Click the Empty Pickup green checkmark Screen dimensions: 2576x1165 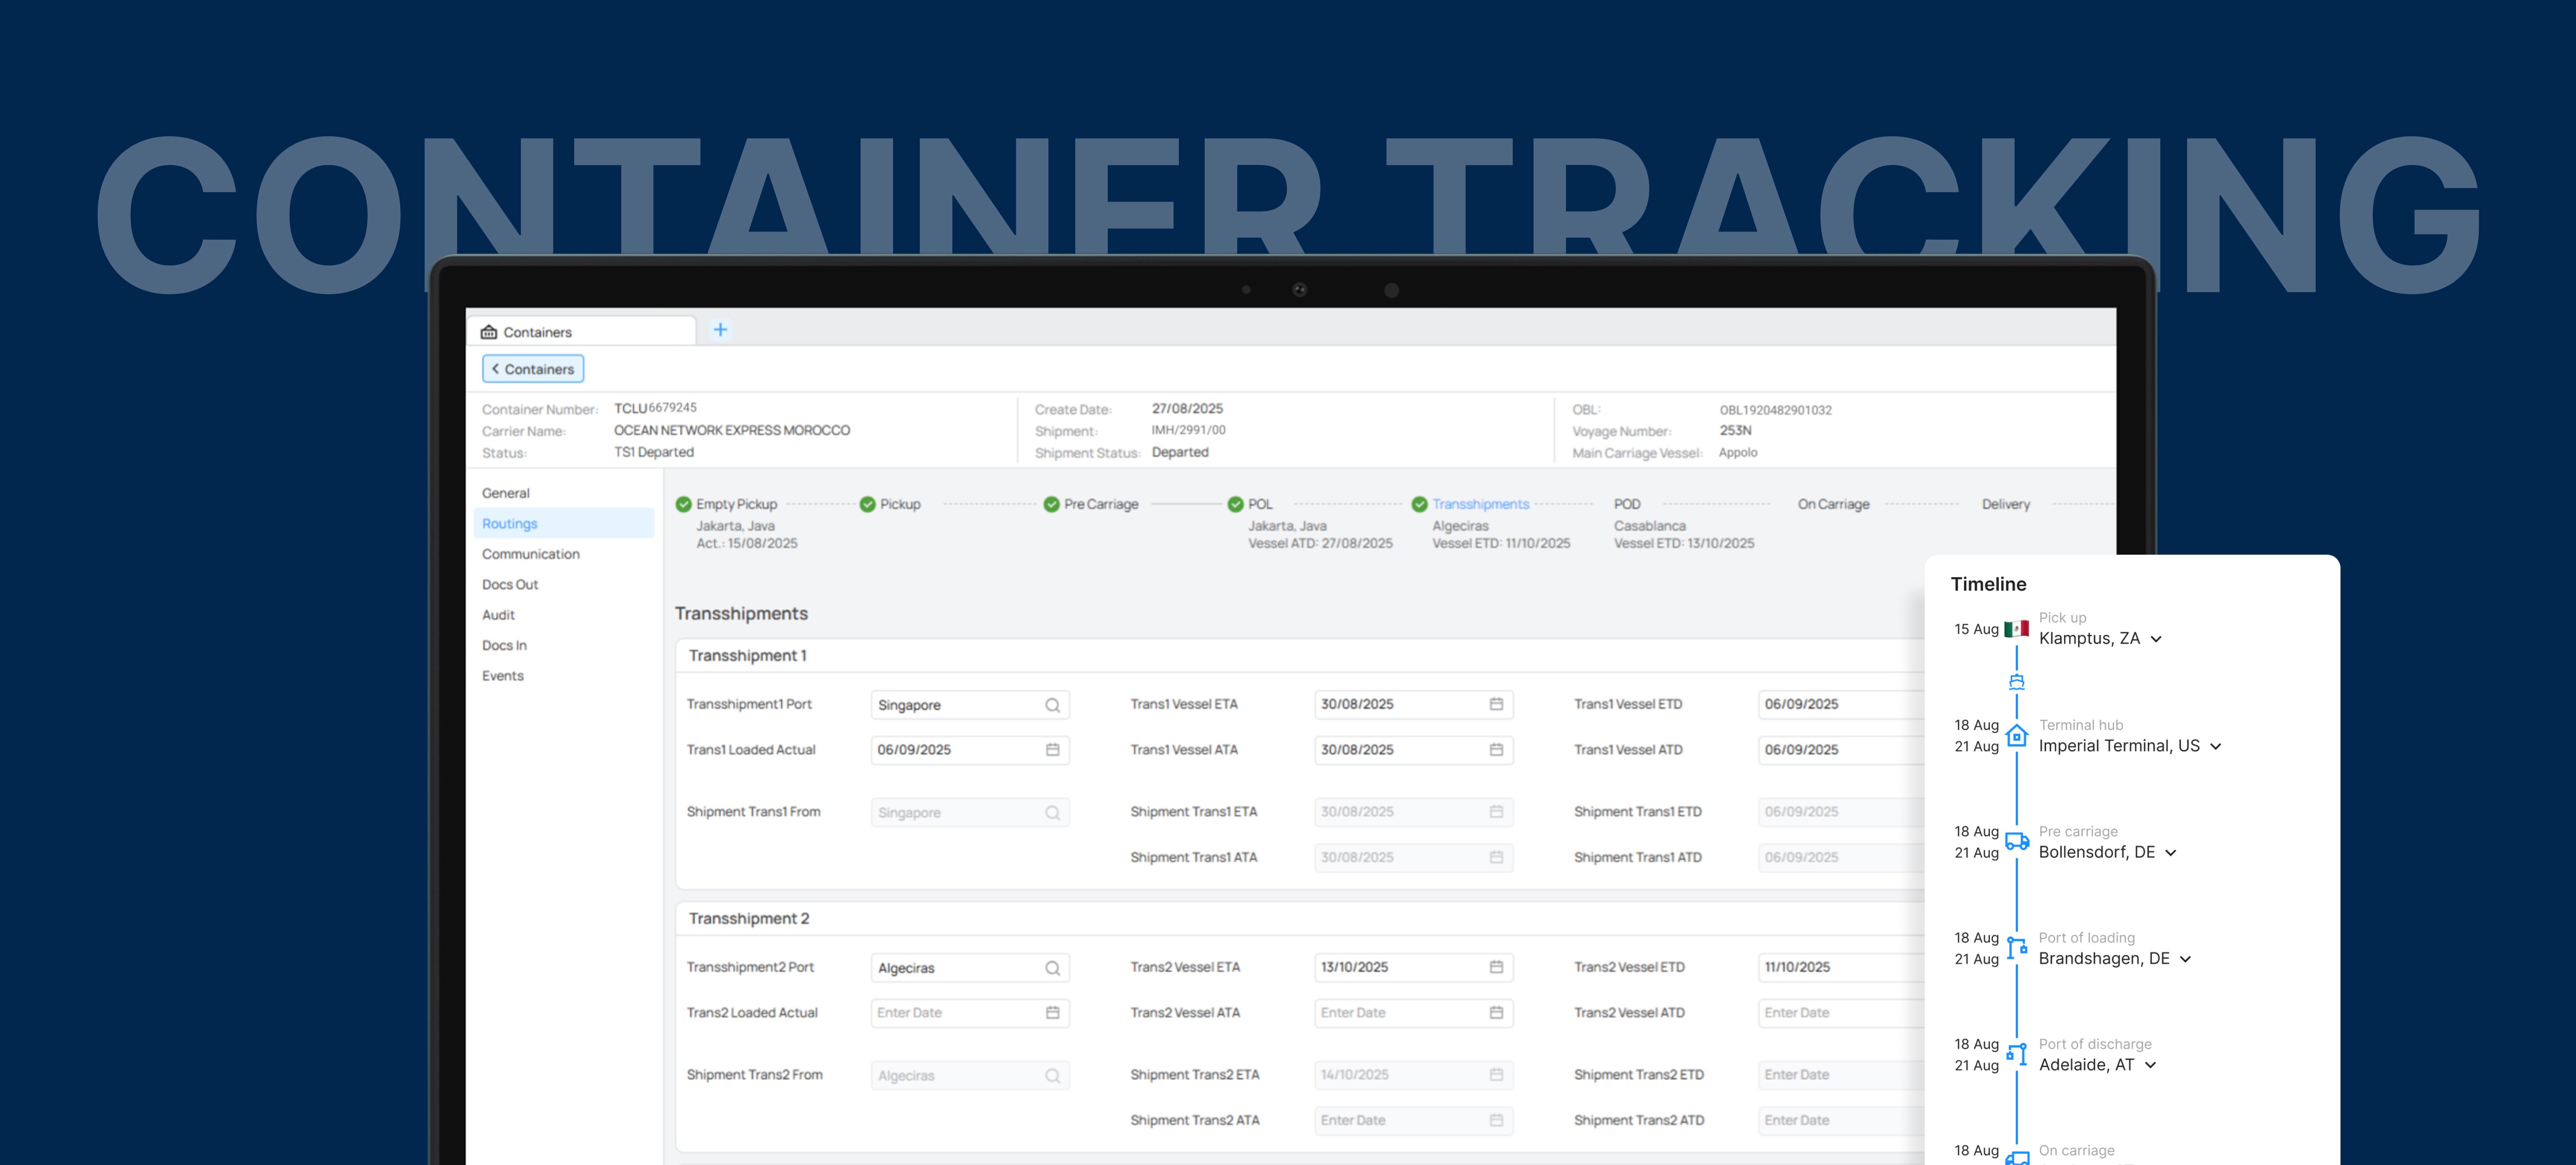point(684,504)
